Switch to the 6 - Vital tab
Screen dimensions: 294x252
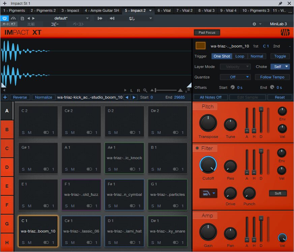coord(164,10)
